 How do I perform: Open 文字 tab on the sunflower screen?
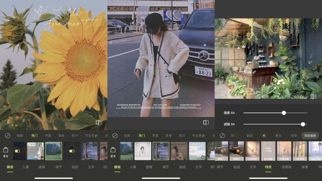[91, 167]
